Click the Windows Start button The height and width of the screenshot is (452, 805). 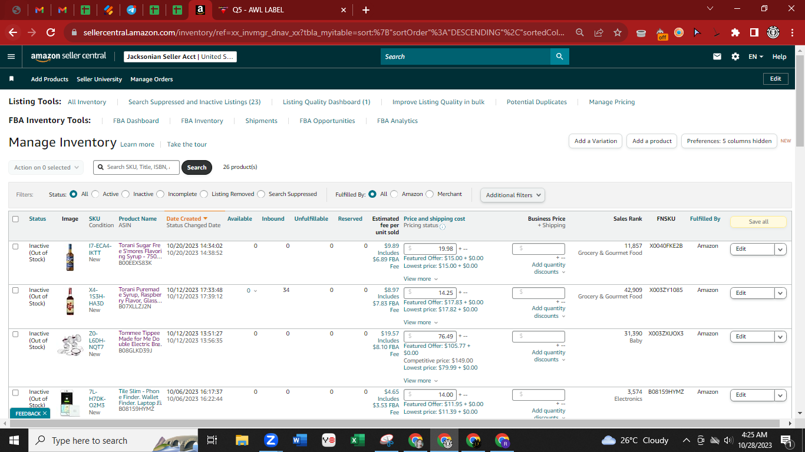coord(14,440)
